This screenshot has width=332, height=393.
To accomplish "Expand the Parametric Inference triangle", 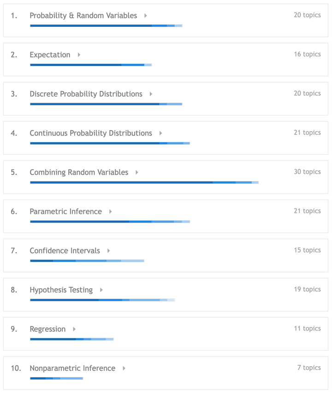I will coord(111,212).
